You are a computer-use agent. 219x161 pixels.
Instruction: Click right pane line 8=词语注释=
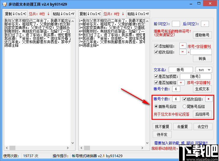click(89, 45)
